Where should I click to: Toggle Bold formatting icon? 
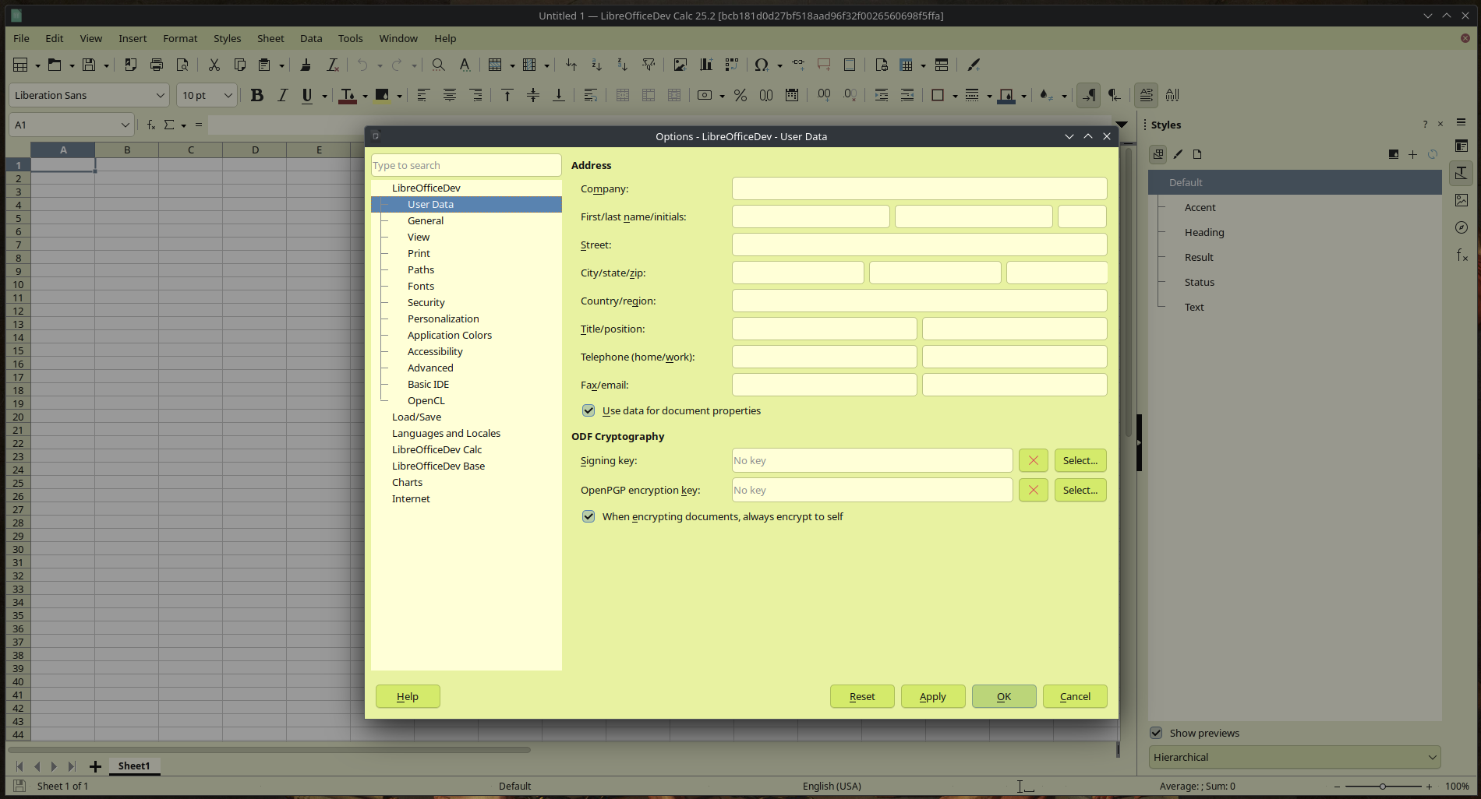256,95
